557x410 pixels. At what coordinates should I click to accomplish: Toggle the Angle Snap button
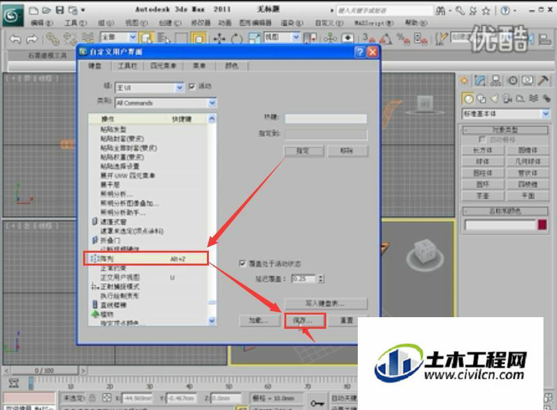pyautogui.click(x=386, y=39)
